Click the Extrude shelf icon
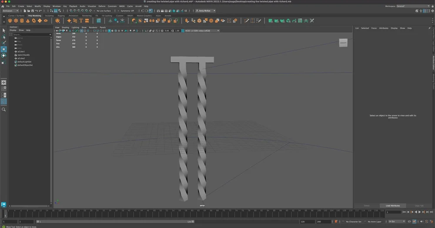435x228 pixels. tap(187, 21)
